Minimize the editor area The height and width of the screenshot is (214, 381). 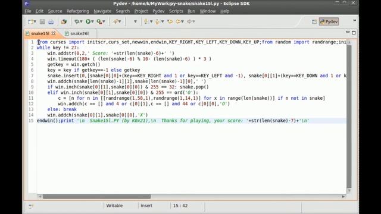tap(348, 32)
